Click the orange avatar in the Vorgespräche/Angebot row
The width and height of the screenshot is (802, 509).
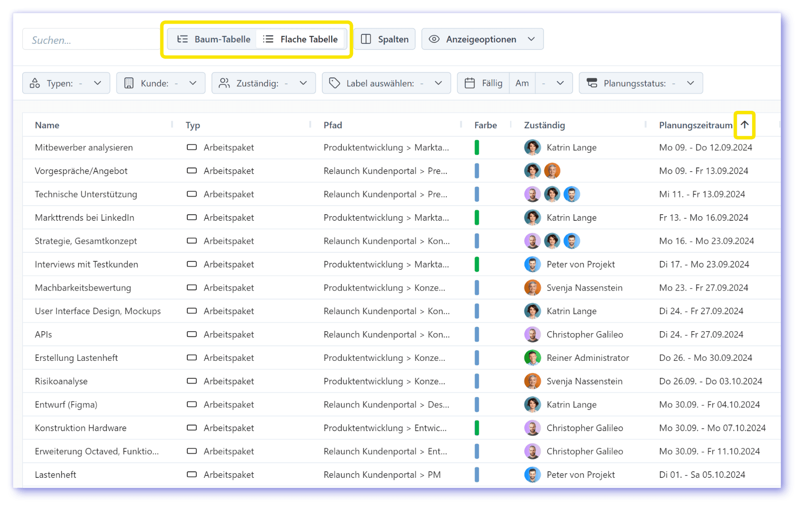[552, 171]
